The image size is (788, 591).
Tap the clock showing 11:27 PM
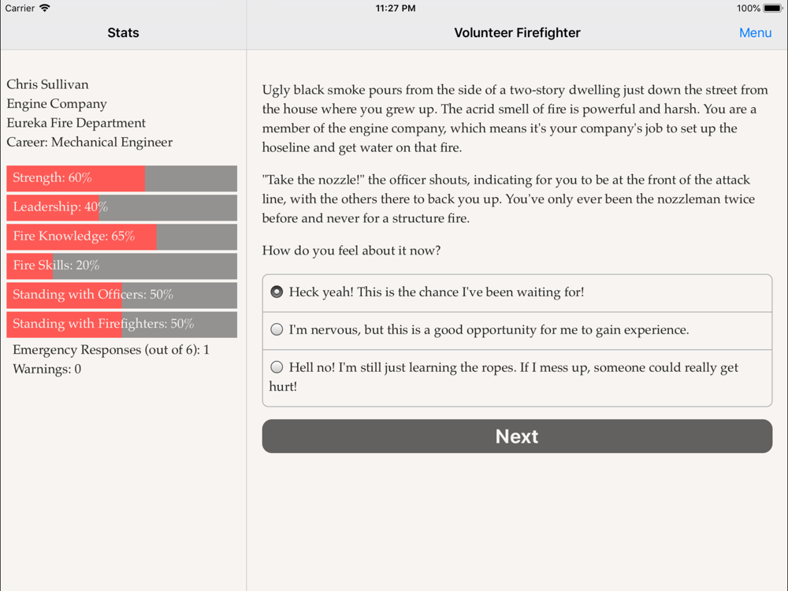[x=396, y=9]
